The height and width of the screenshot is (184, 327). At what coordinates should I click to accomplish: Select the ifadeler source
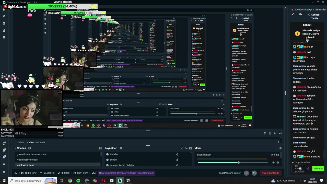114,154
